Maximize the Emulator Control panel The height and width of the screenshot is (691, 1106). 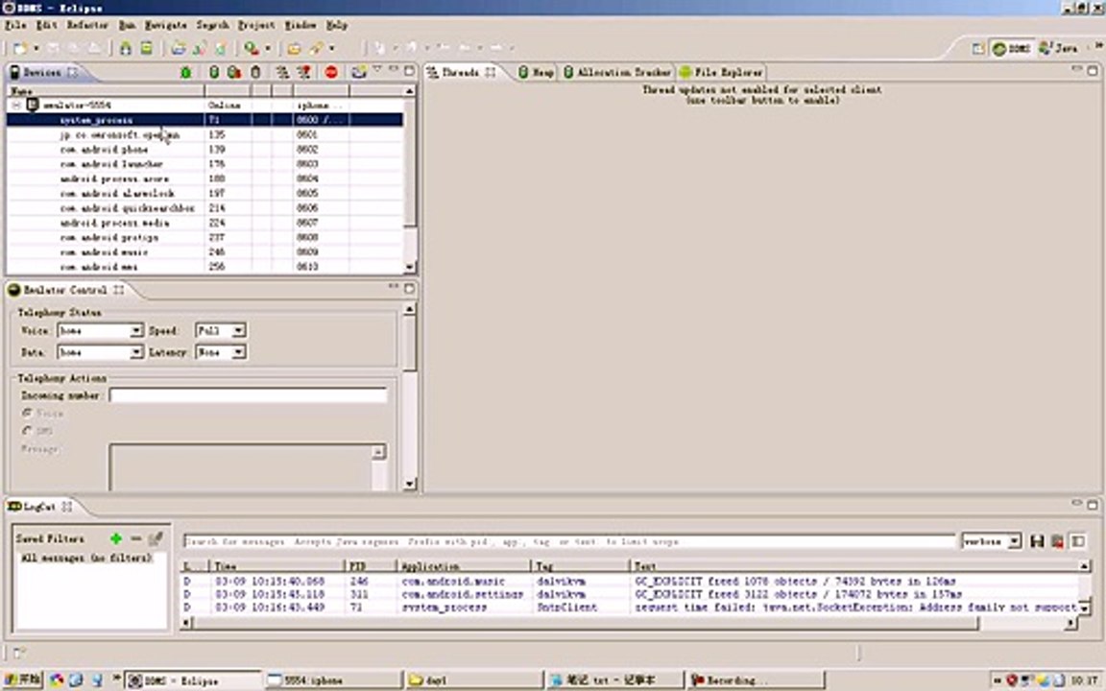coord(409,288)
